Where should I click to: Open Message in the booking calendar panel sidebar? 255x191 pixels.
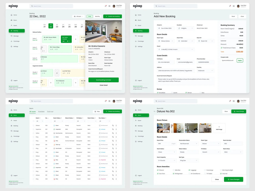click(15, 36)
